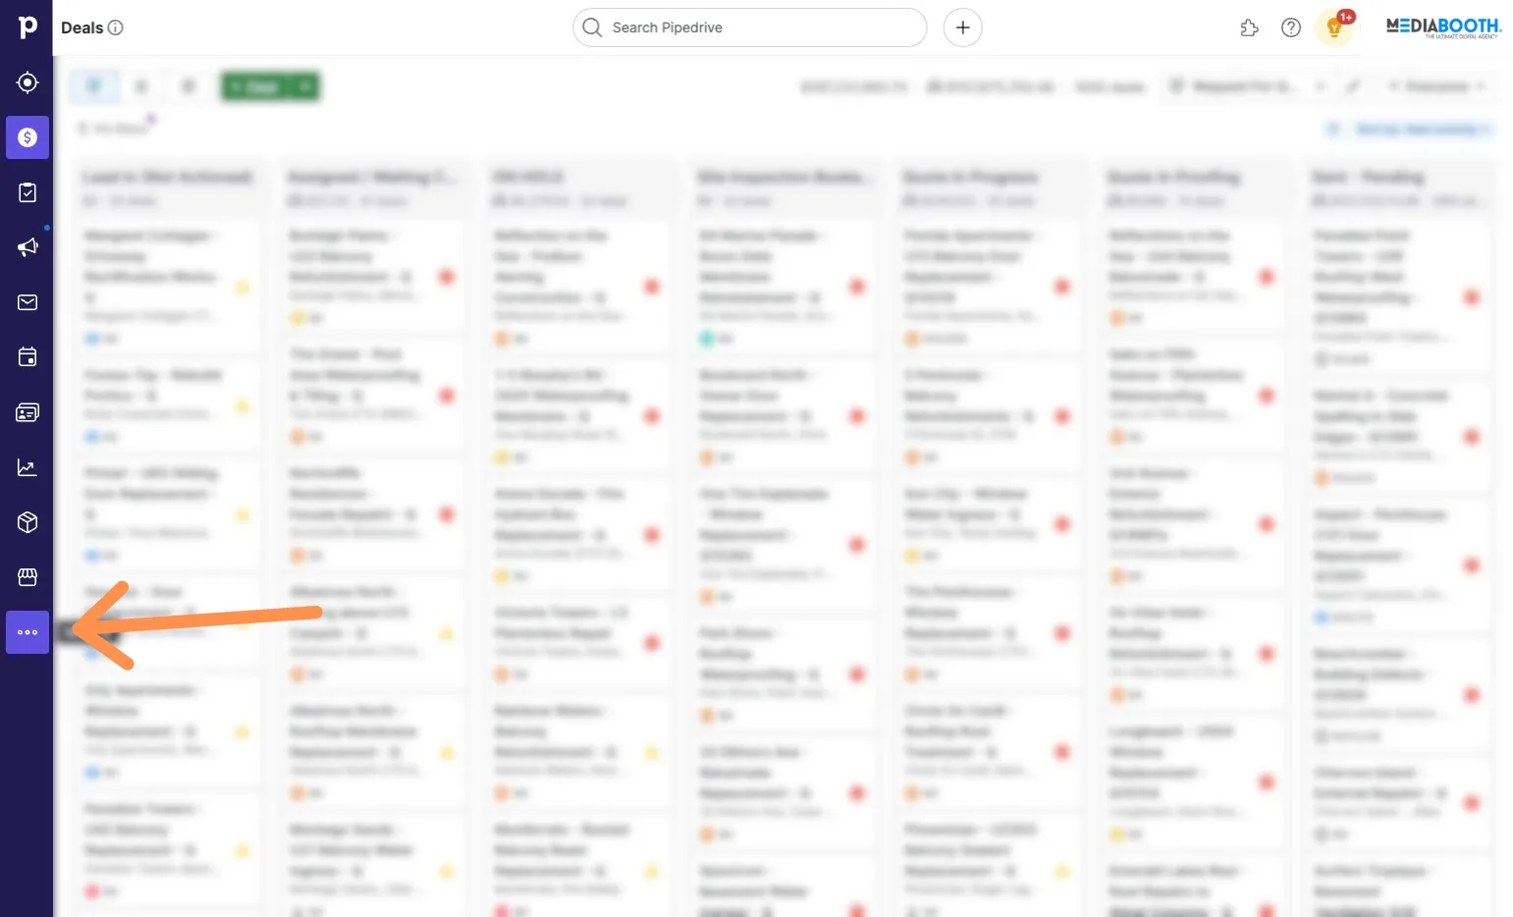The width and height of the screenshot is (1513, 917).
Task: Open Mail using the envelope icon
Action: point(27,301)
